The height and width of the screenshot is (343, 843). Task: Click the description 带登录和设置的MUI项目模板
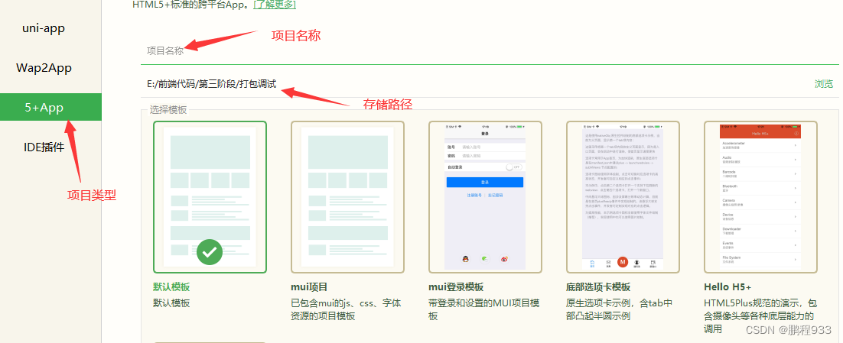click(484, 309)
